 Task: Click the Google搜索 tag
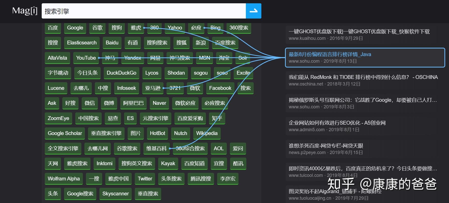coord(80,194)
